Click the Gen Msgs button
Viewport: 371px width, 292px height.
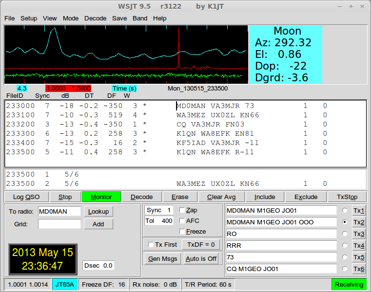click(x=163, y=259)
